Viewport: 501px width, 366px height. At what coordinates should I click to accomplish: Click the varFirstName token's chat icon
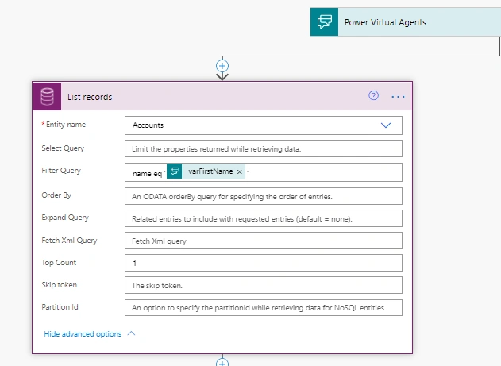pyautogui.click(x=175, y=171)
